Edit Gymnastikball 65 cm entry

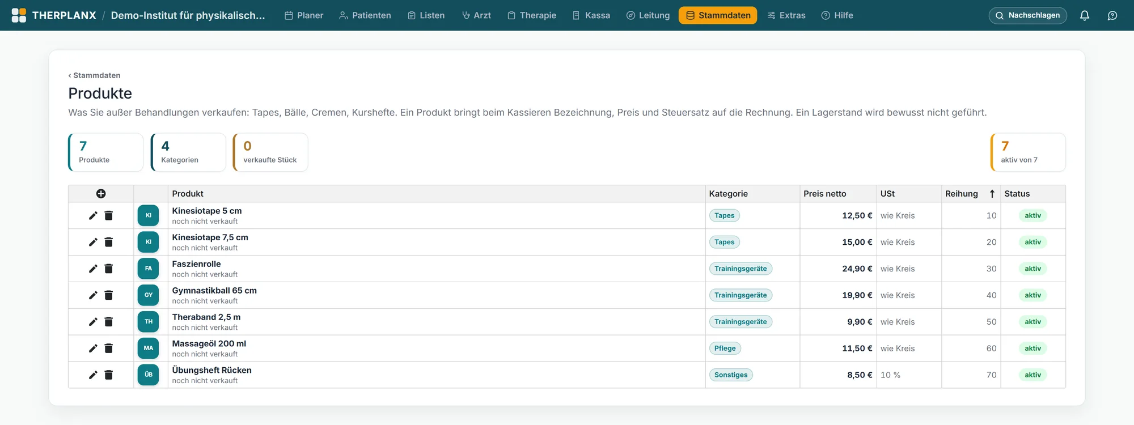[x=93, y=295]
